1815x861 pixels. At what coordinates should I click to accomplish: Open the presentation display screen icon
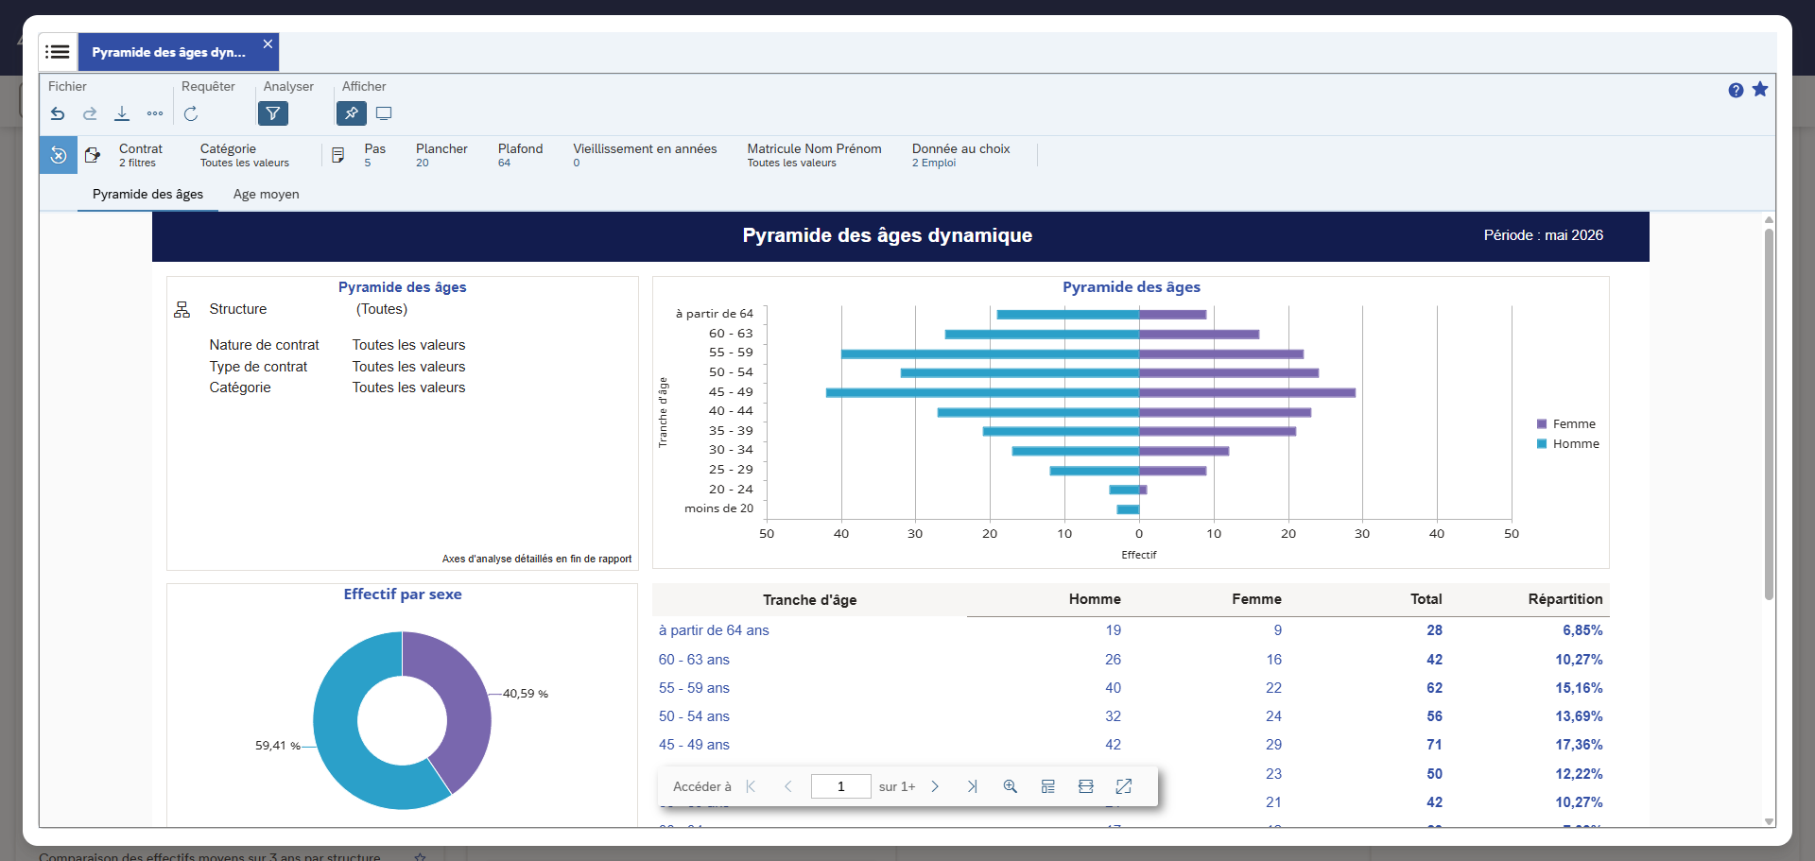(x=384, y=113)
